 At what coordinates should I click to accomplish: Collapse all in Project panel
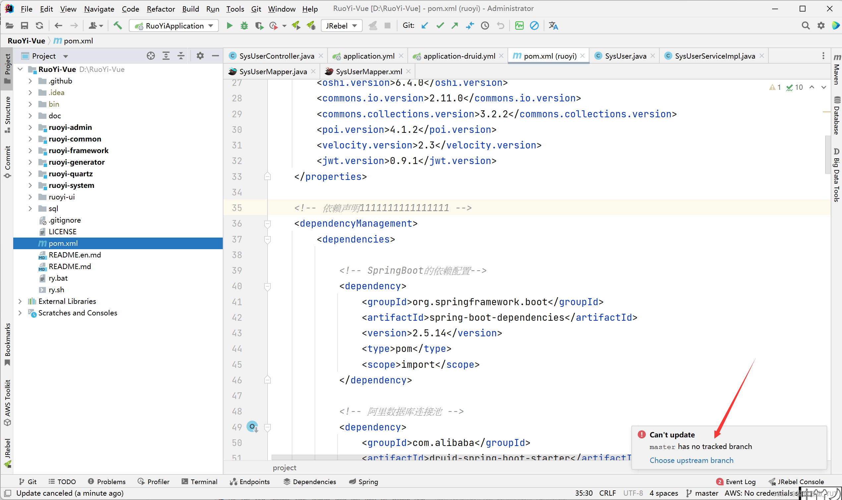(x=181, y=56)
